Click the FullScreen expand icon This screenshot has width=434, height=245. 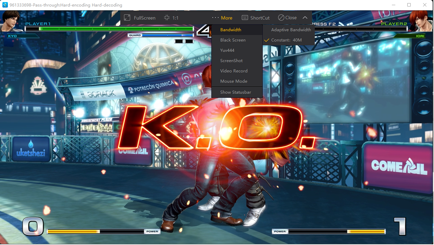click(x=127, y=17)
